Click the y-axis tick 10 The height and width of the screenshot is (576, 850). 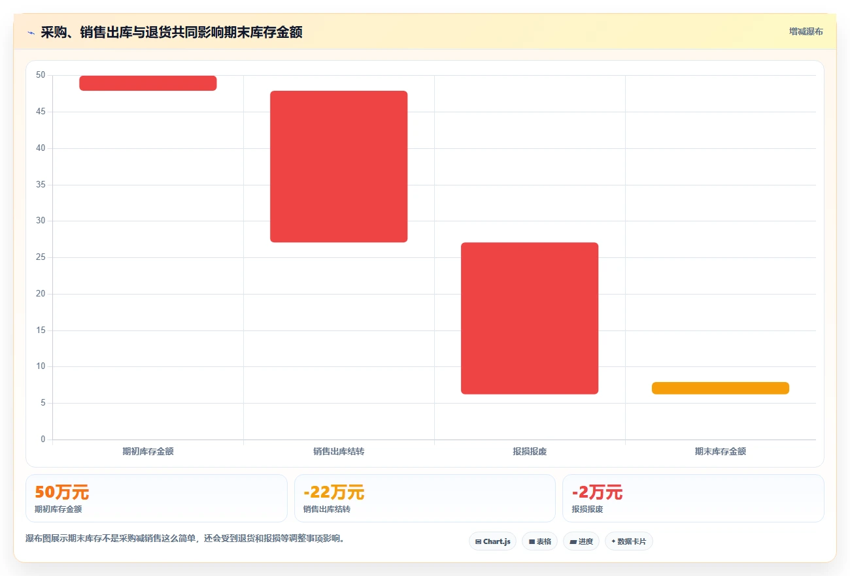[x=41, y=366]
